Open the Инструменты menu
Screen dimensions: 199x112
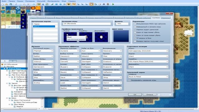[x=53, y=1]
